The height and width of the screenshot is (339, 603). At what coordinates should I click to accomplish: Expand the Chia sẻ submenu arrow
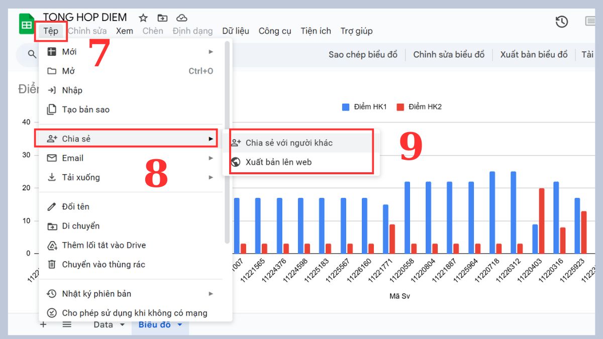click(x=211, y=138)
